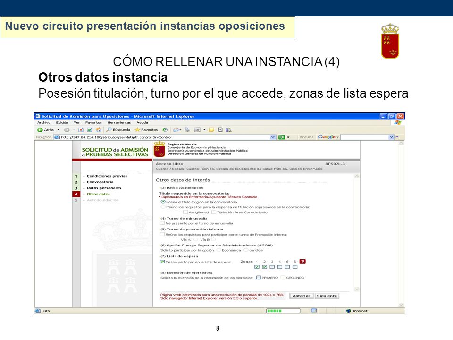The width and height of the screenshot is (453, 340).
Task: Click the yellow Discuss note icon
Action: [211, 130]
